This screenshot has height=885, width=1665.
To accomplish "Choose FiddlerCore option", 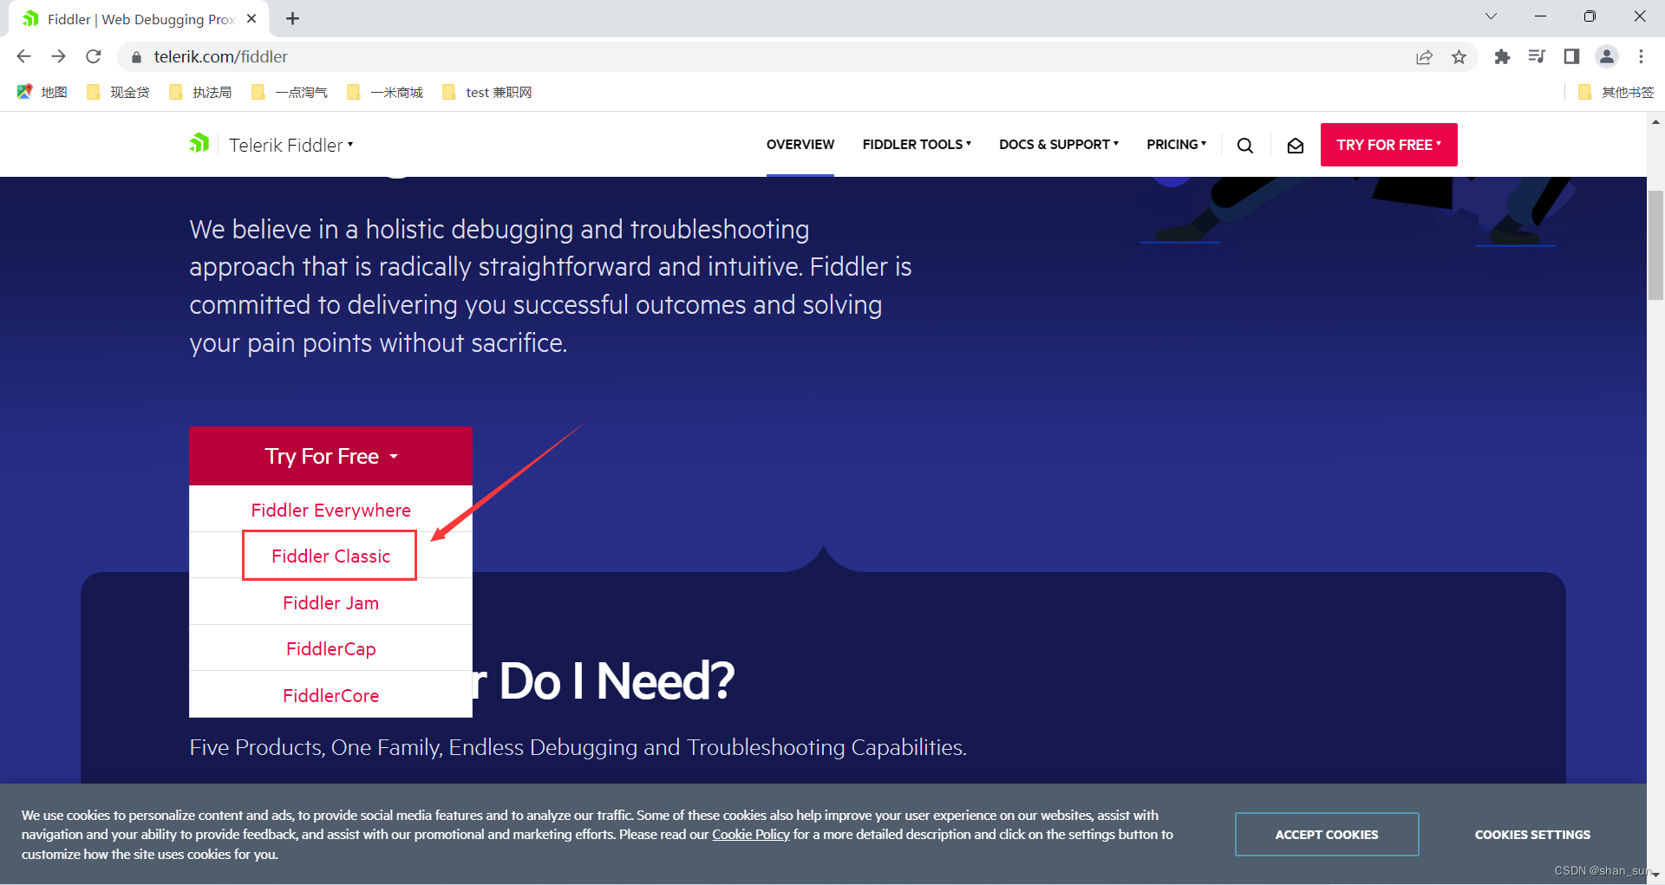I will coord(330,695).
